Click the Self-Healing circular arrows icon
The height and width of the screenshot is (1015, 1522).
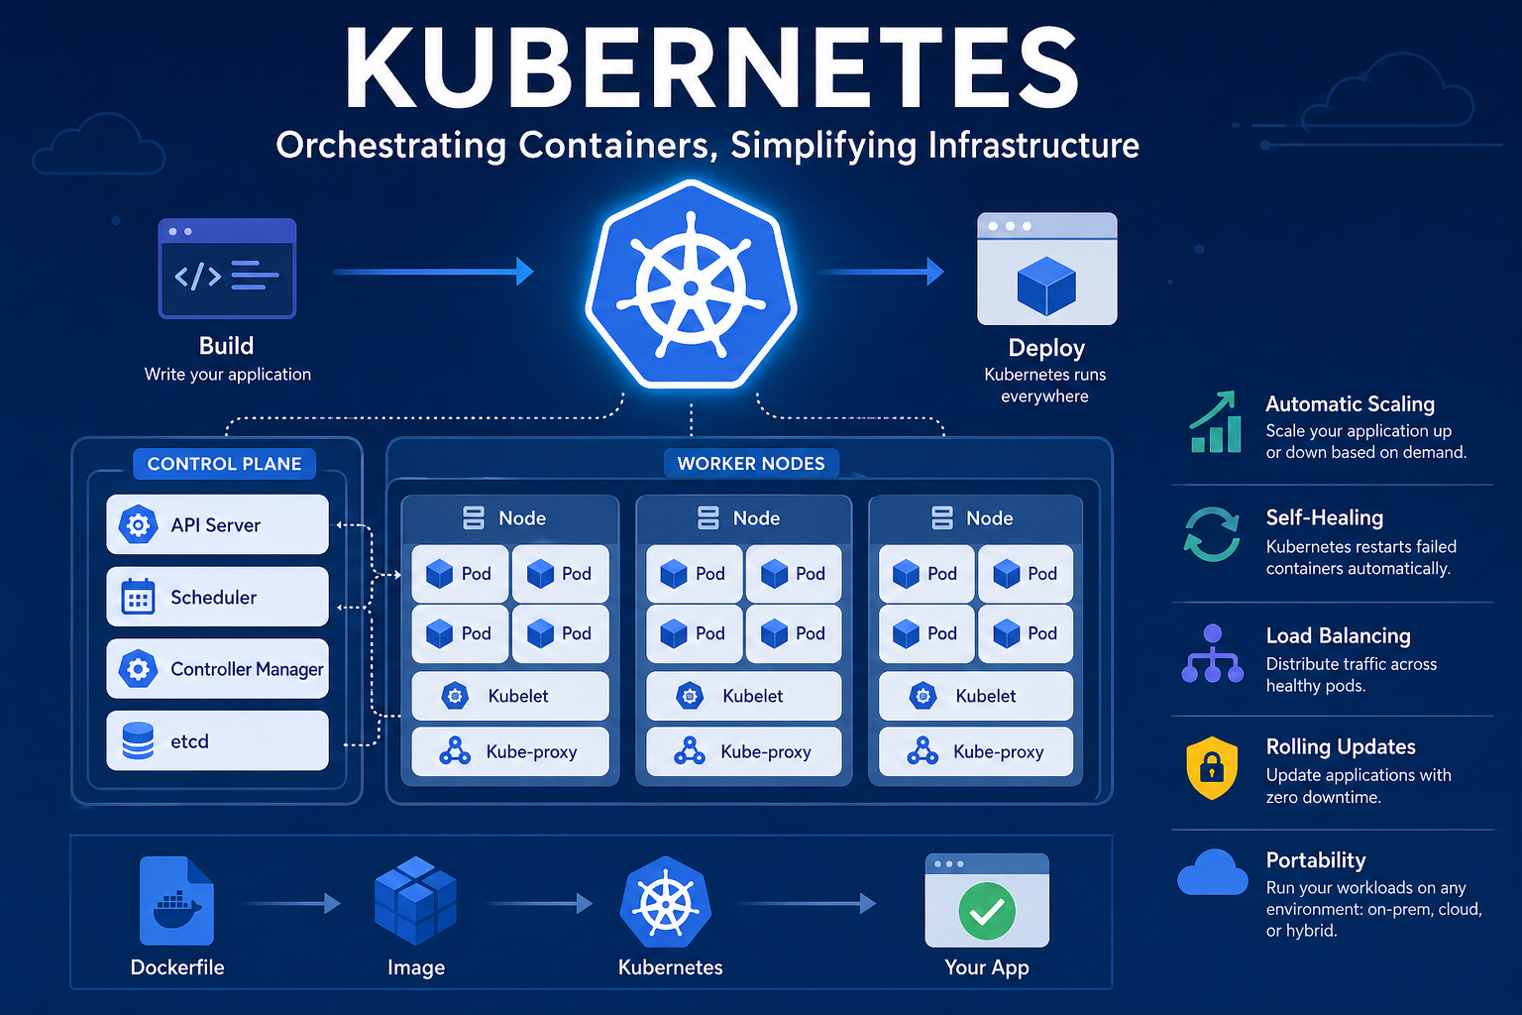point(1212,534)
